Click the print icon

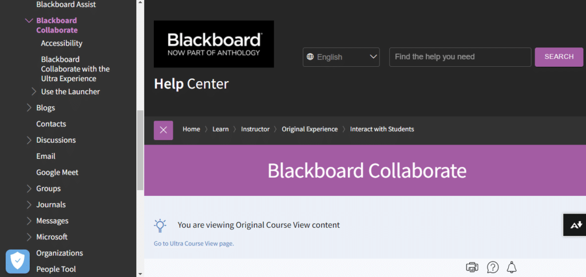[472, 267]
